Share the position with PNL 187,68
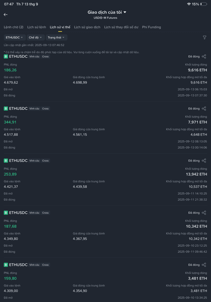 tap(204, 213)
